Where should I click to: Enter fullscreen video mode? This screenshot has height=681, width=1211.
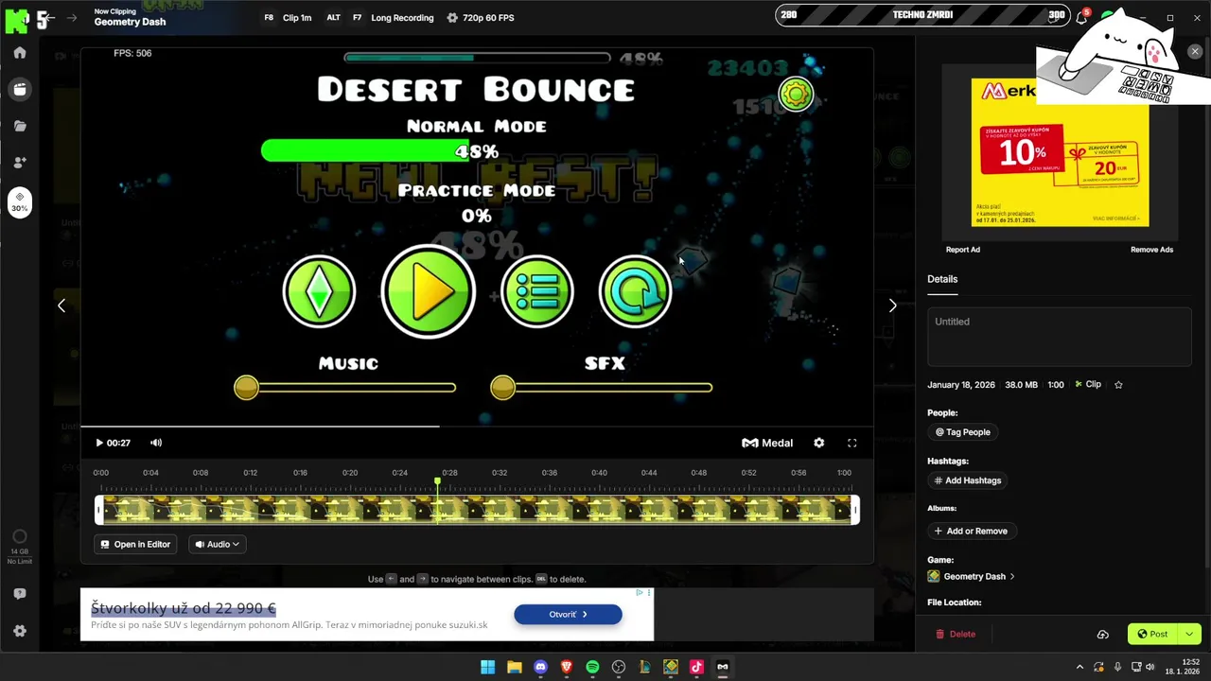[x=852, y=443]
